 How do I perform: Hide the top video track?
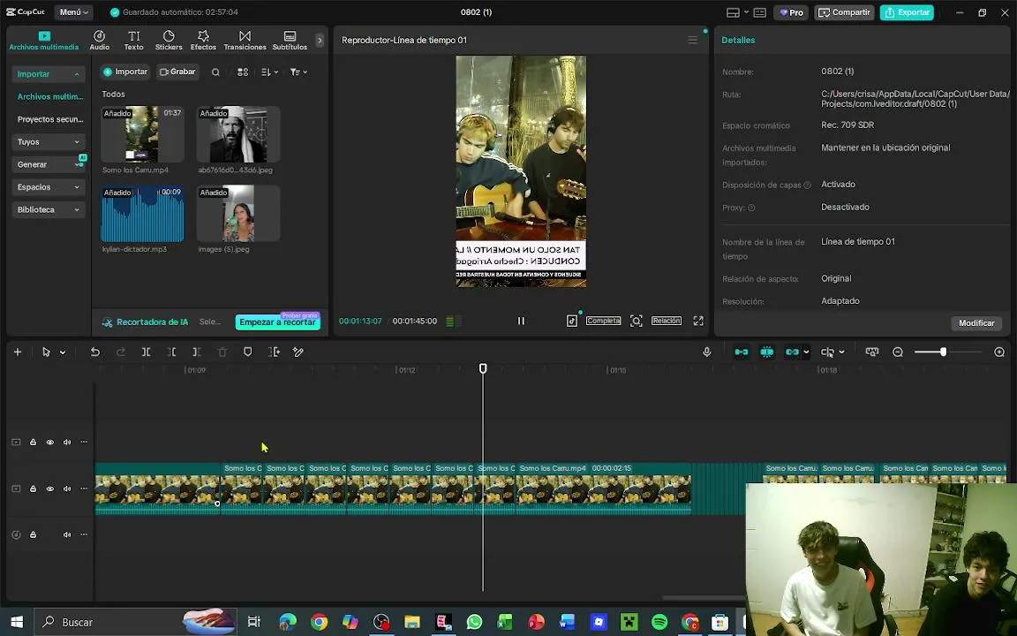[50, 442]
